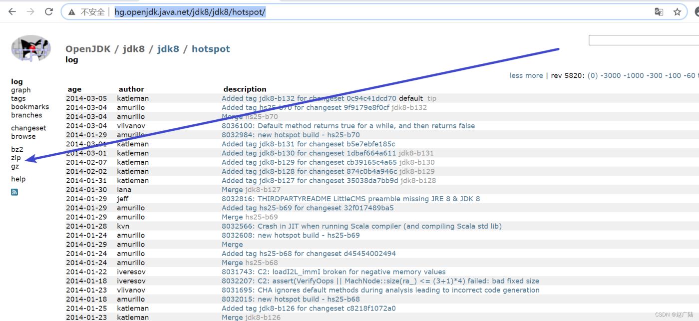Click the address bar URL
This screenshot has height=321, width=699.
190,12
